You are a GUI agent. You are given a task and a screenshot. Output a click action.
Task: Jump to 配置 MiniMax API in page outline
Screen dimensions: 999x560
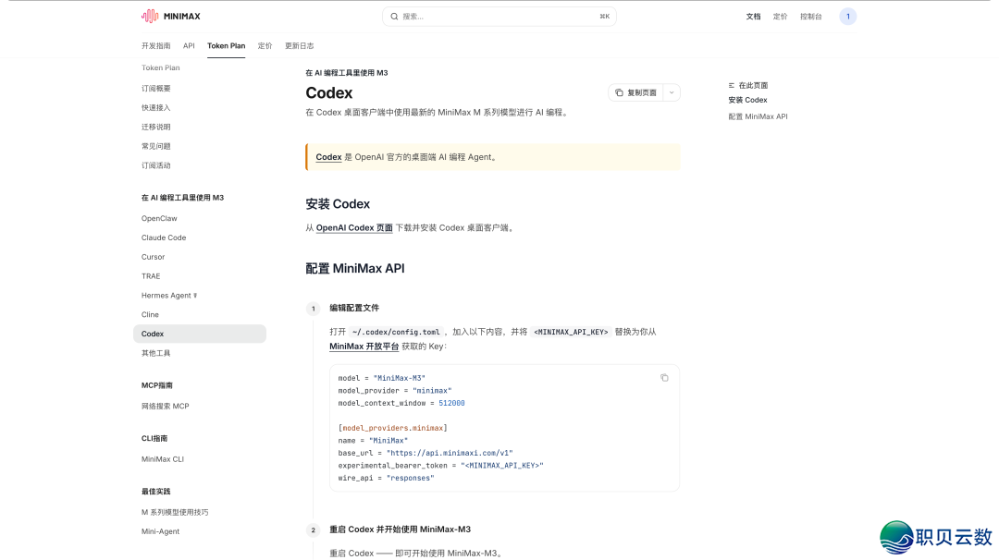758,116
